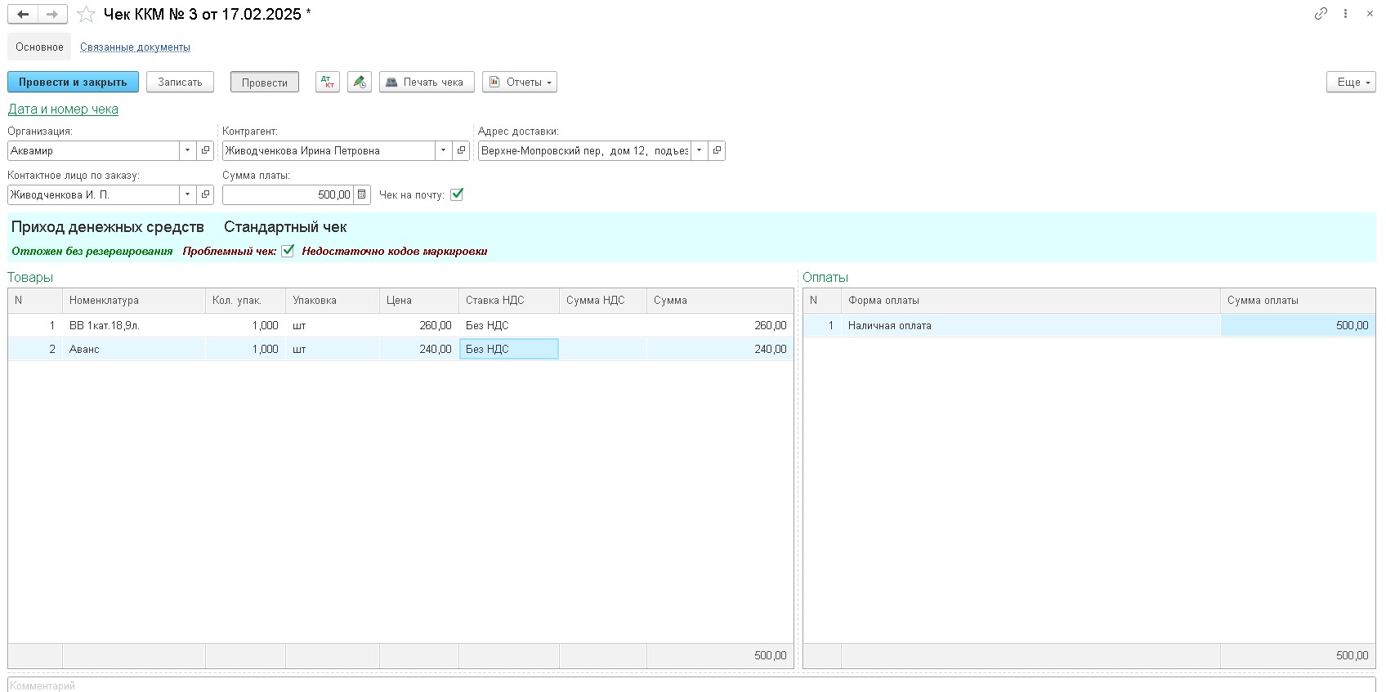Screen dimensions: 1386x692
Task: Click payment amount 500,00 in Оплаты table
Action: [1298, 325]
